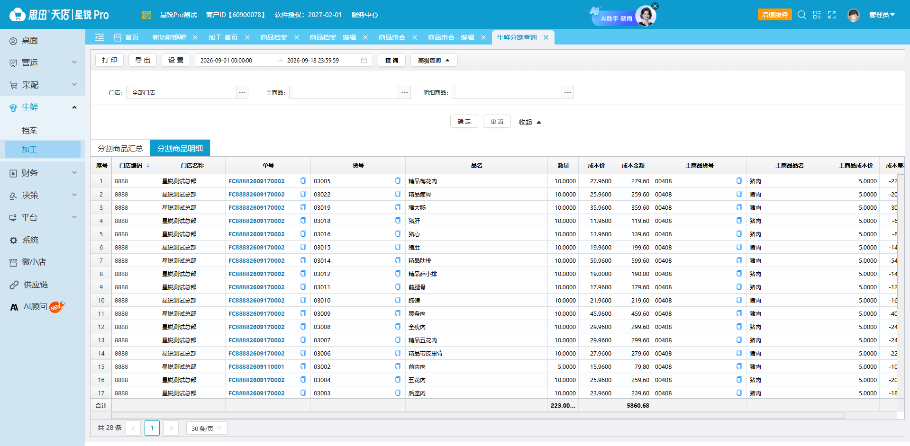Open the yellow app grid icon
This screenshot has width=910, height=446.
pyautogui.click(x=146, y=15)
